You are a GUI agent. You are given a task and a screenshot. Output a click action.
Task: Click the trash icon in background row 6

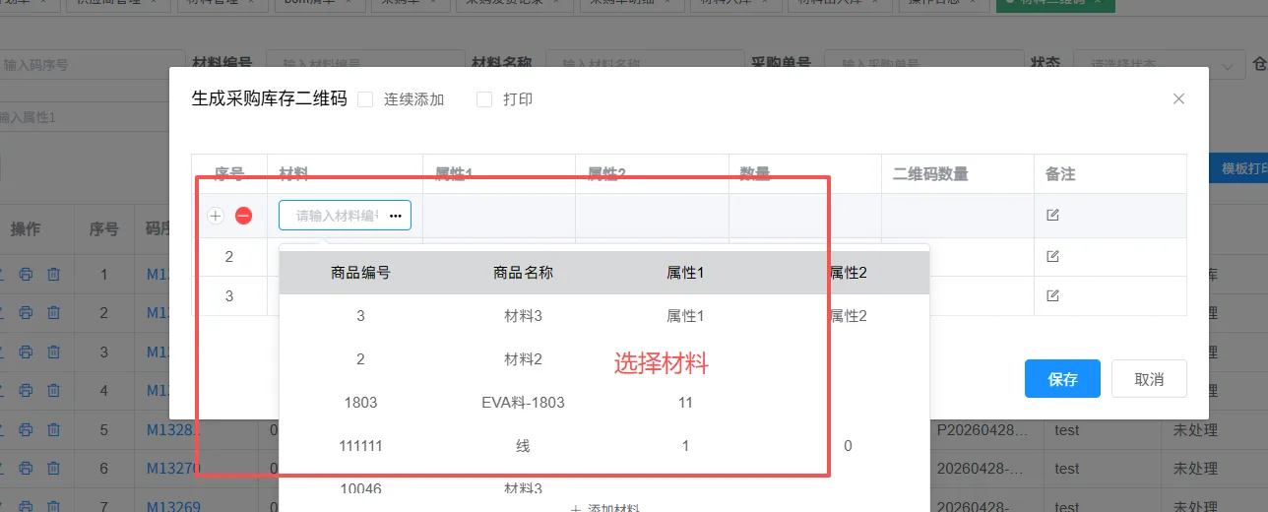[54, 469]
